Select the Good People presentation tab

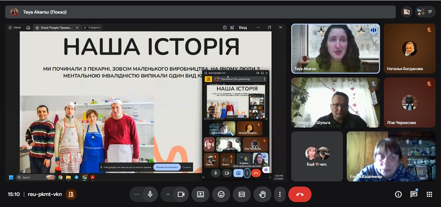pyautogui.click(x=56, y=28)
